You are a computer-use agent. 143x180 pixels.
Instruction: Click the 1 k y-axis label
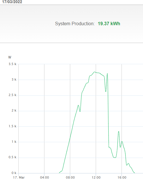point(14,142)
